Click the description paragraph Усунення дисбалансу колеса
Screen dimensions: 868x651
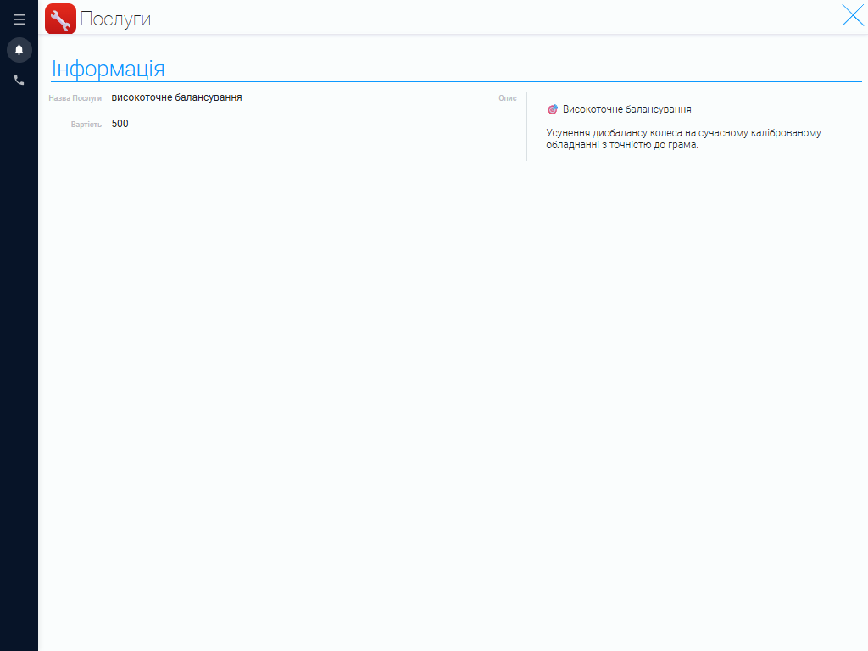(683, 139)
